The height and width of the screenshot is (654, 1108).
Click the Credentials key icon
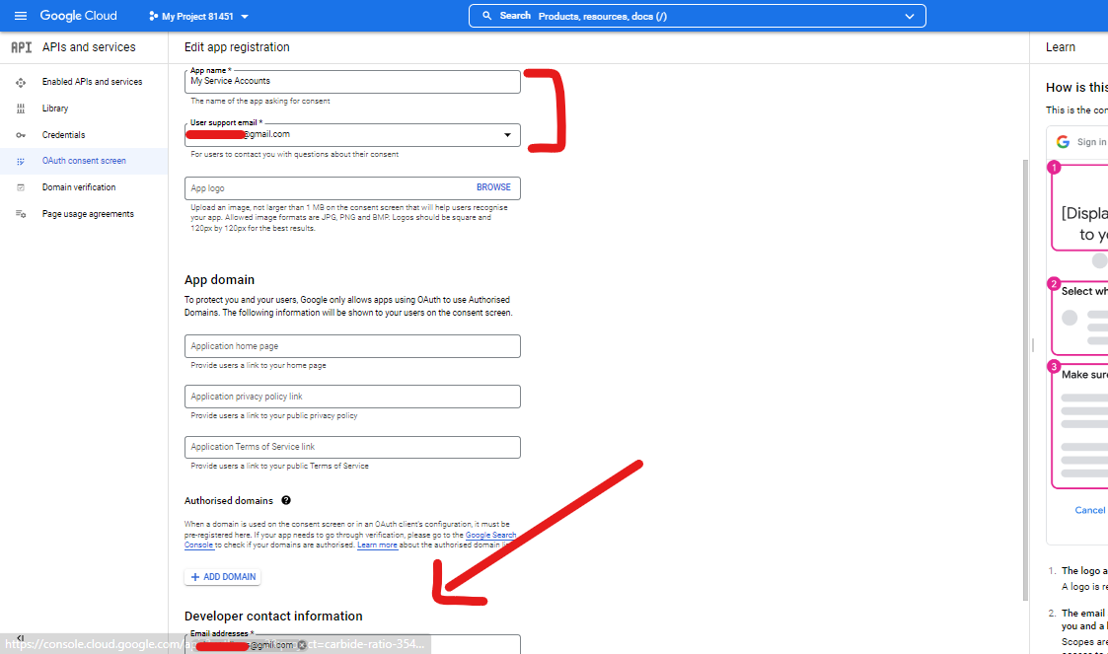pyautogui.click(x=21, y=135)
